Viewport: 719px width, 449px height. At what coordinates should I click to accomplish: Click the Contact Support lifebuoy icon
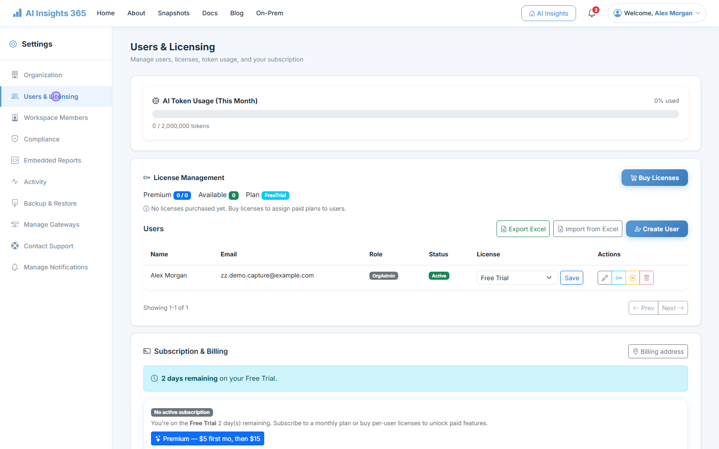15,246
